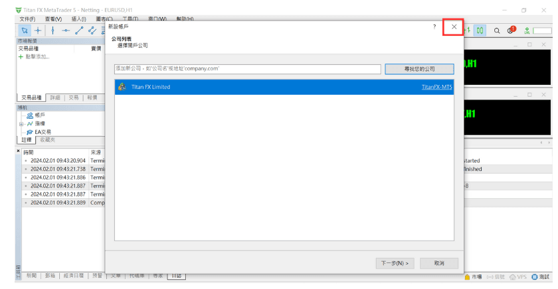Open the 查看(V) menu
Viewport: 558px width, 289px height.
(53, 19)
